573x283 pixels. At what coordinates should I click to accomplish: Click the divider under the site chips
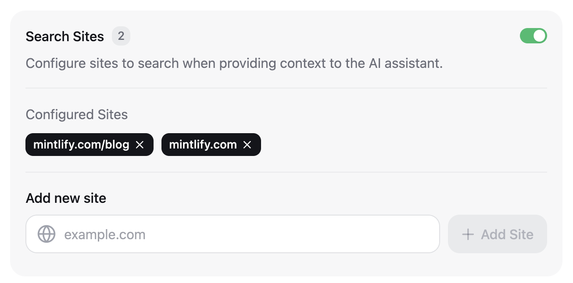(286, 173)
